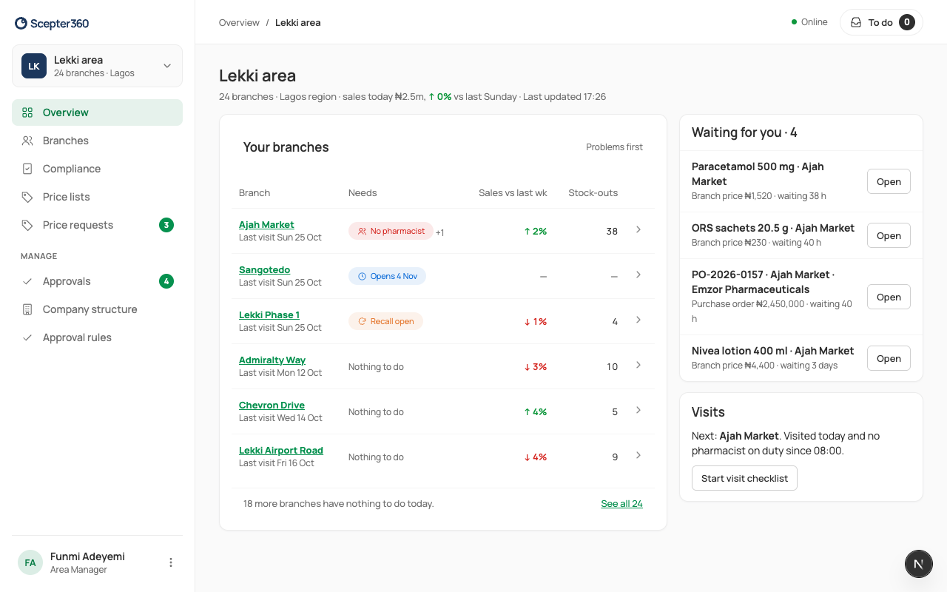Open the Nivea lotion 400 ml request
947x592 pixels.
pyautogui.click(x=889, y=358)
